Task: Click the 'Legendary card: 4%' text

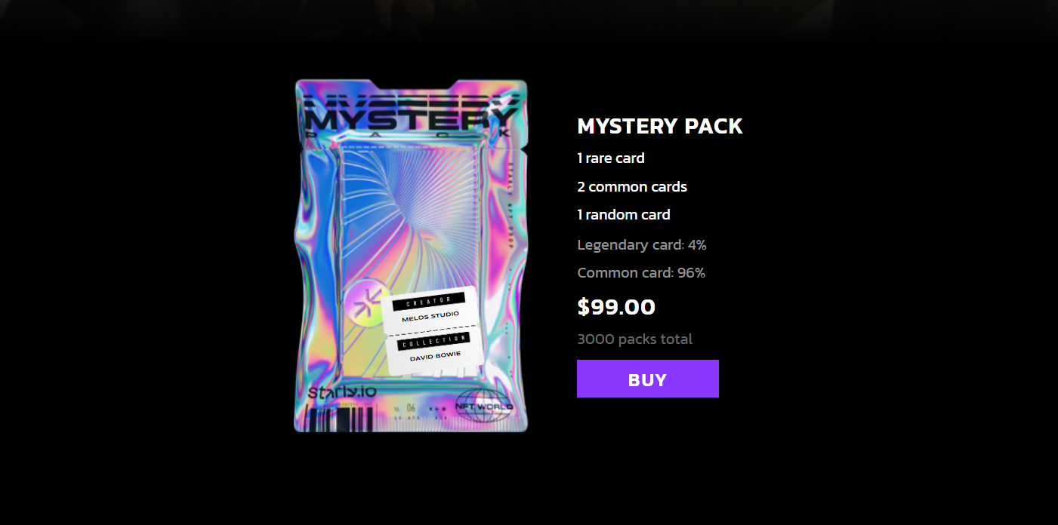Action: (641, 245)
